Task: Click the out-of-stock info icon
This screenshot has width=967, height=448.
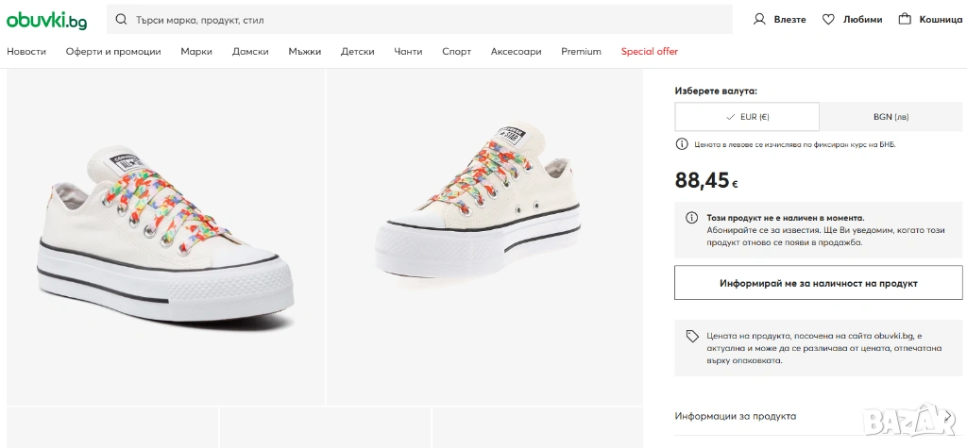Action: [x=692, y=218]
